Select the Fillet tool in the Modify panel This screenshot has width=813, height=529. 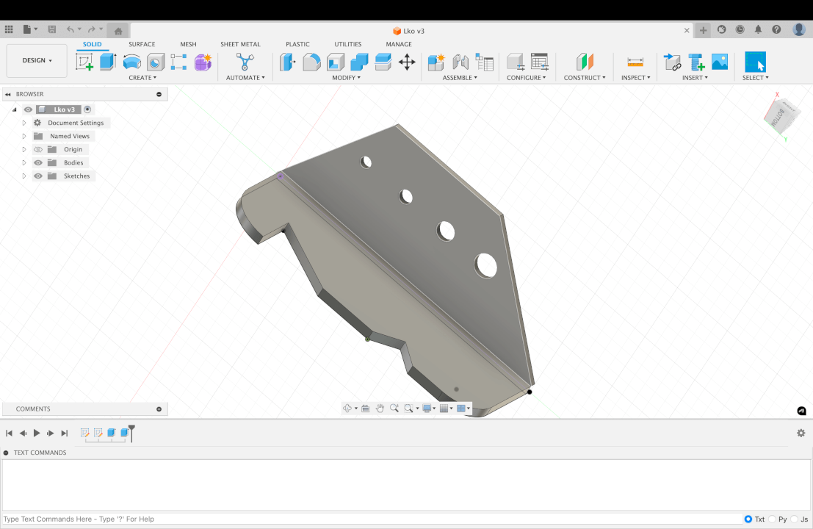click(x=310, y=62)
